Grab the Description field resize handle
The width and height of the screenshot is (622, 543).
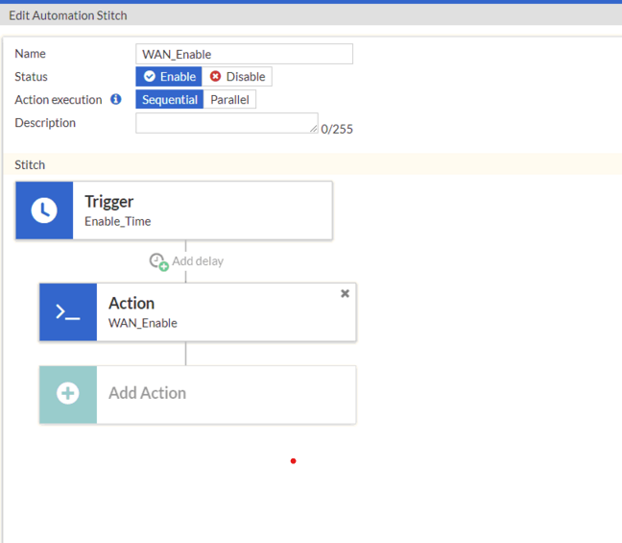pyautogui.click(x=314, y=129)
